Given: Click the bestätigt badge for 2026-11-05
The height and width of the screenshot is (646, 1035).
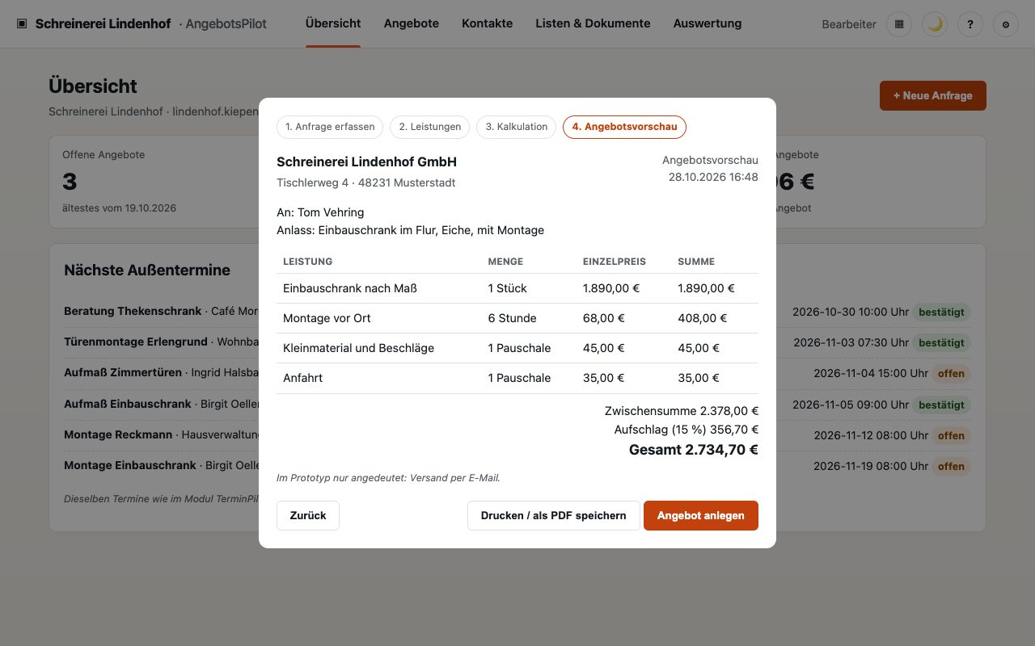Looking at the screenshot, I should pos(942,405).
